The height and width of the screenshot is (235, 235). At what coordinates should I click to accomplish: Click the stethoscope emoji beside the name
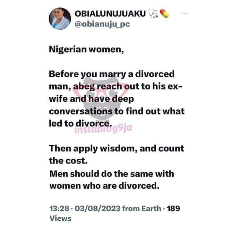153,14
